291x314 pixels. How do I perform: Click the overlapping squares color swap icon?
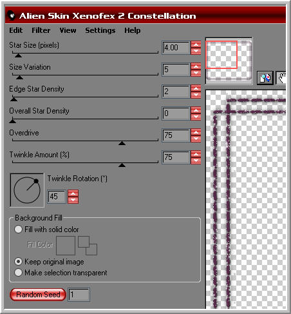(x=88, y=246)
